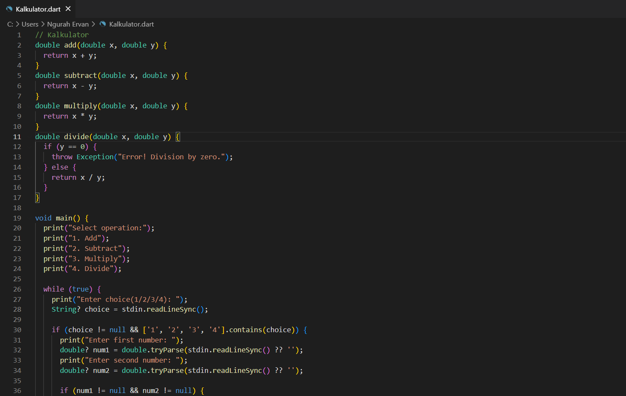Click the Dart icon in the breadcrumb path
Image resolution: width=626 pixels, height=396 pixels.
103,24
